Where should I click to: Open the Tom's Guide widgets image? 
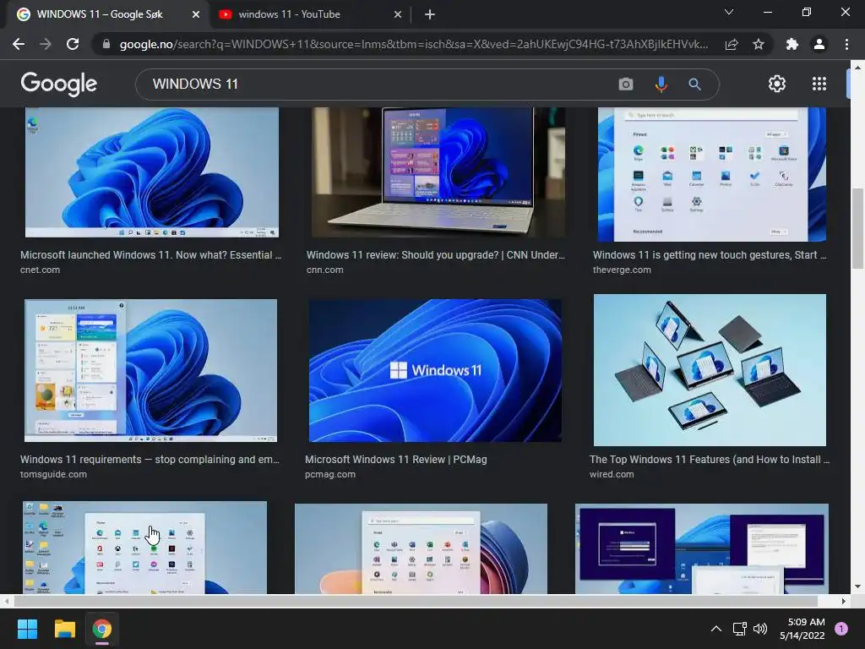(150, 370)
